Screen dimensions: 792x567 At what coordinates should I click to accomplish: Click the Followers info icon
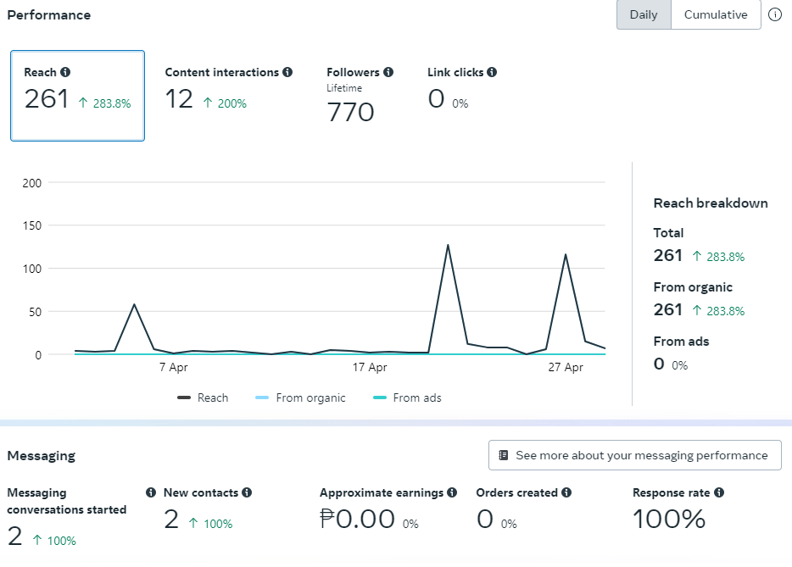tap(388, 73)
